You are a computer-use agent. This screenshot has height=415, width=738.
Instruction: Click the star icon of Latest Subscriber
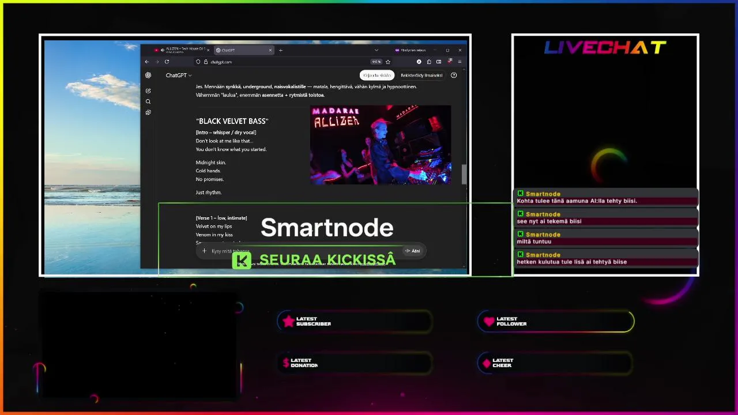point(288,322)
